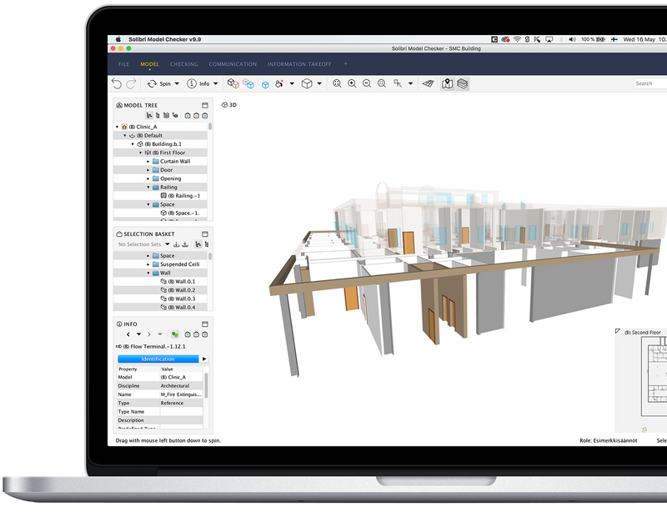Expand the Curtain Wall folder

148,161
